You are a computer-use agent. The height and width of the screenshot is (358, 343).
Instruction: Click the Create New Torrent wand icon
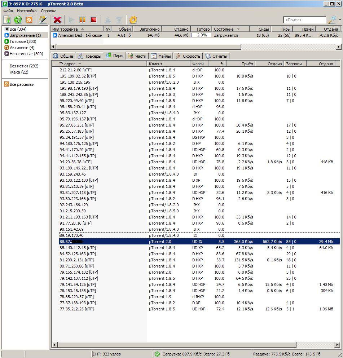click(x=43, y=20)
